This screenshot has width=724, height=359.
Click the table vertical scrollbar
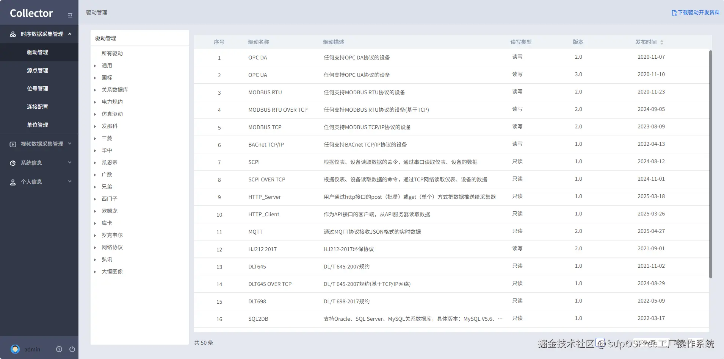click(711, 164)
